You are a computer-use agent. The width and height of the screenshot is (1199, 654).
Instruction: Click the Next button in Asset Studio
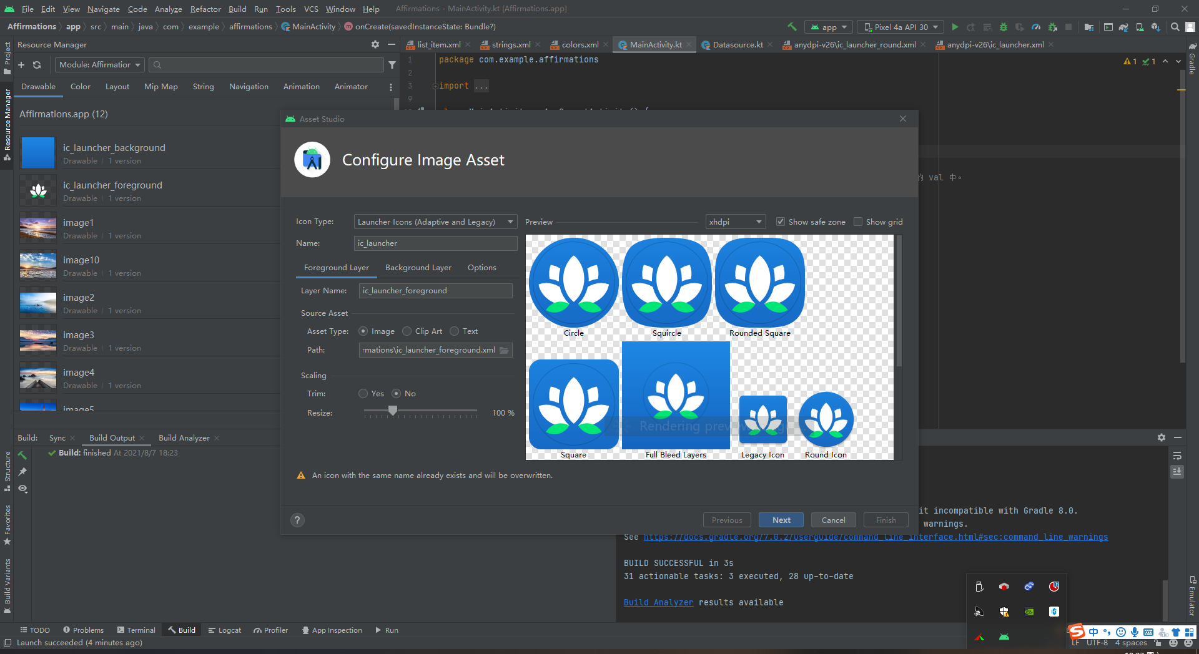(781, 520)
